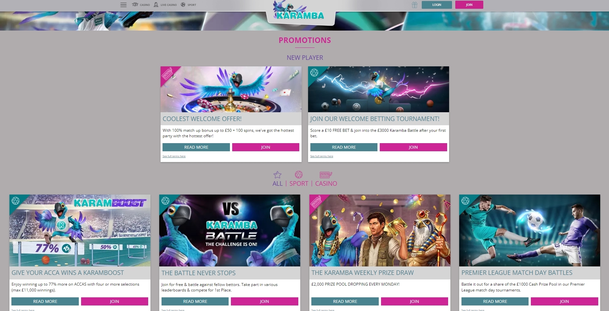Click the JOIN button in header
The image size is (609, 311).
pos(469,5)
